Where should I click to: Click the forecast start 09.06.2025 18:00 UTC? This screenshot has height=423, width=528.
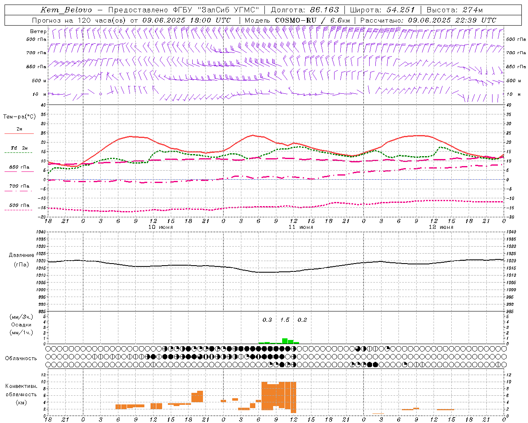pos(186,20)
